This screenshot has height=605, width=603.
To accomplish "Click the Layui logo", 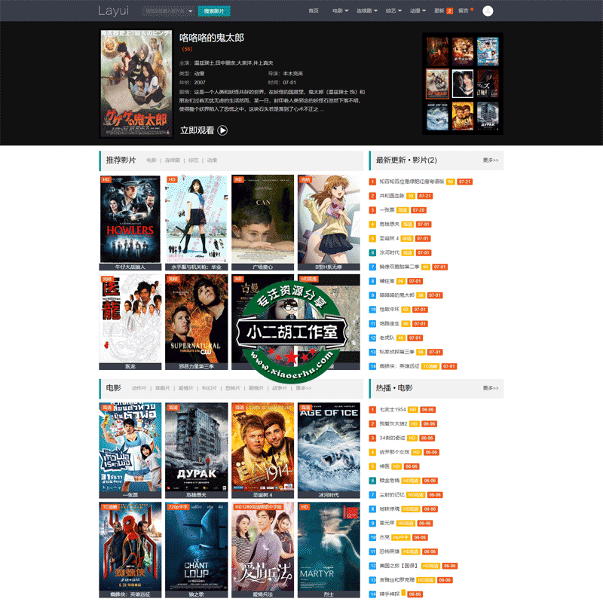I will 114,11.
